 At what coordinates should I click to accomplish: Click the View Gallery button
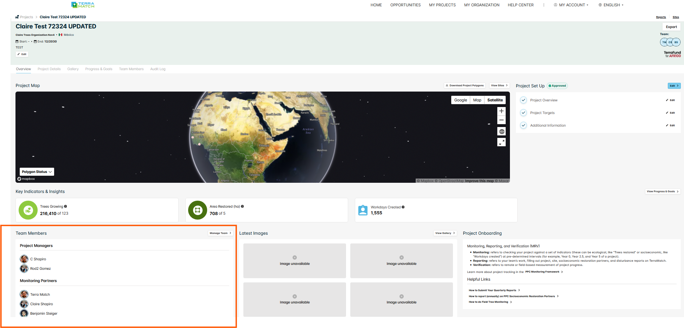coord(445,233)
